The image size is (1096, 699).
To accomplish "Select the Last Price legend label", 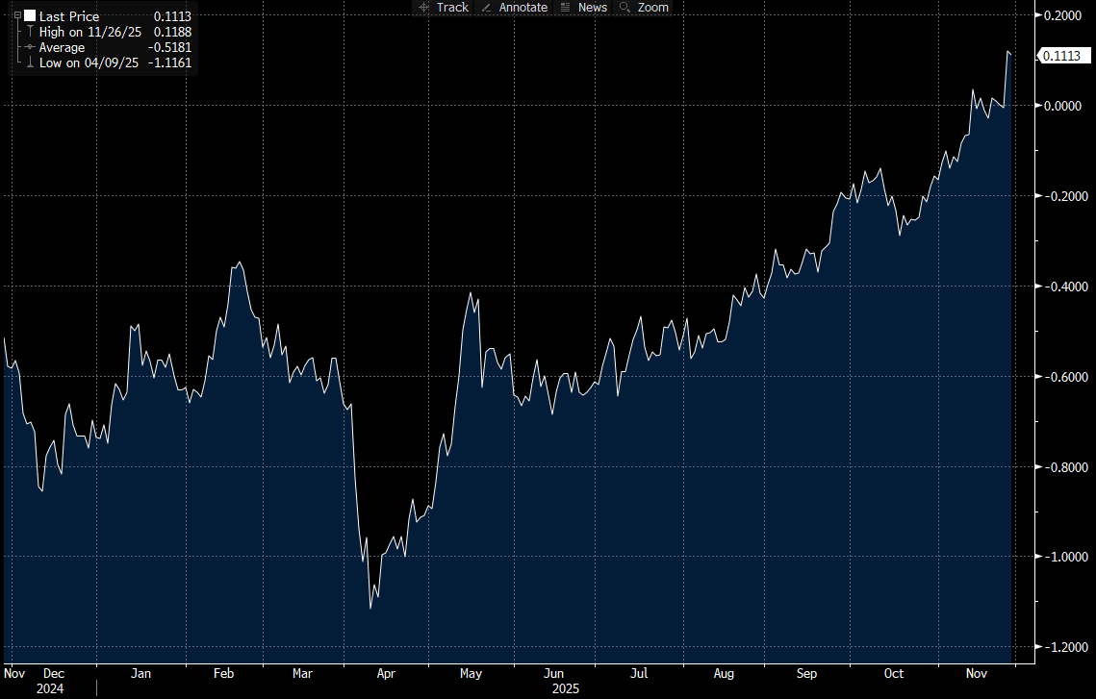I will point(68,16).
